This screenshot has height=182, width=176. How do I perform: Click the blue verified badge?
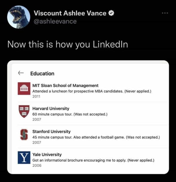point(111,13)
